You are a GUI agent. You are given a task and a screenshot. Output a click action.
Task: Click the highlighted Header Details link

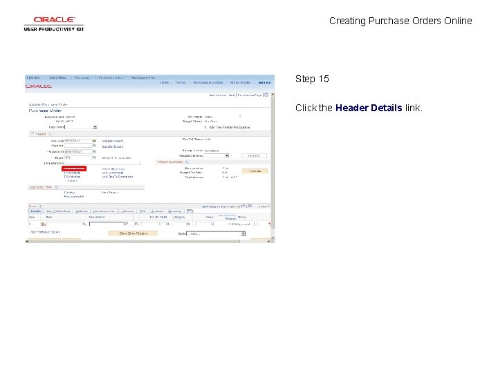click(x=74, y=169)
